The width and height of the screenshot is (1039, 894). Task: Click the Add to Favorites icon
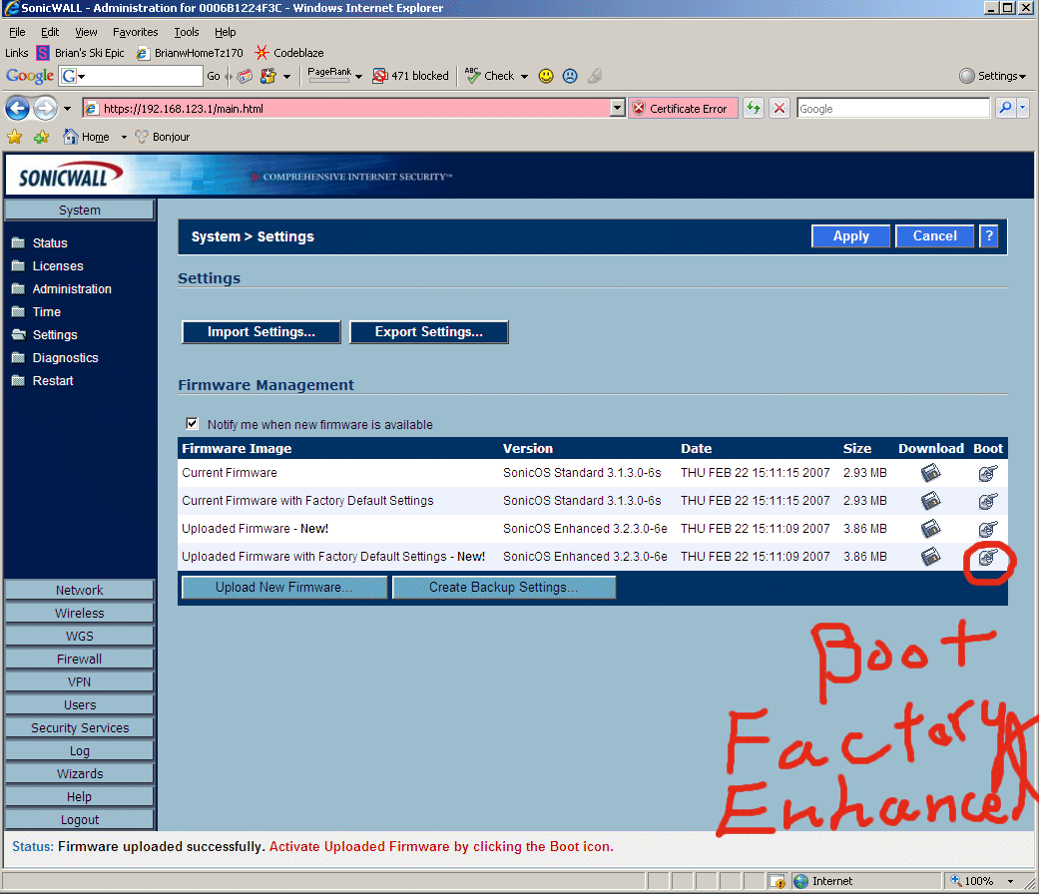point(41,137)
